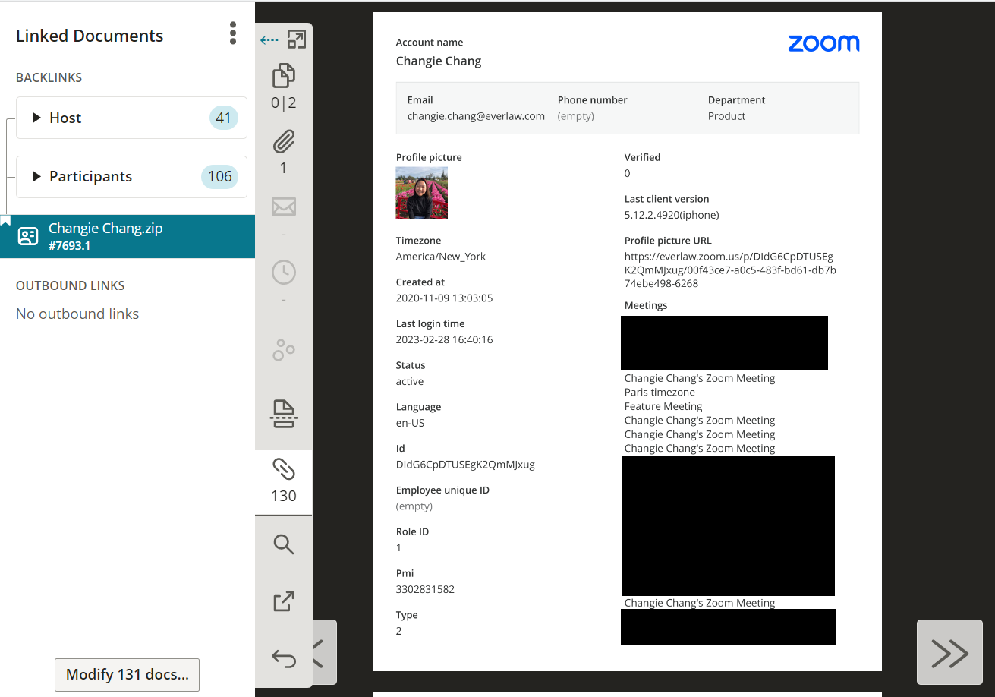Click Modify 131 docs button
995x697 pixels.
point(127,674)
